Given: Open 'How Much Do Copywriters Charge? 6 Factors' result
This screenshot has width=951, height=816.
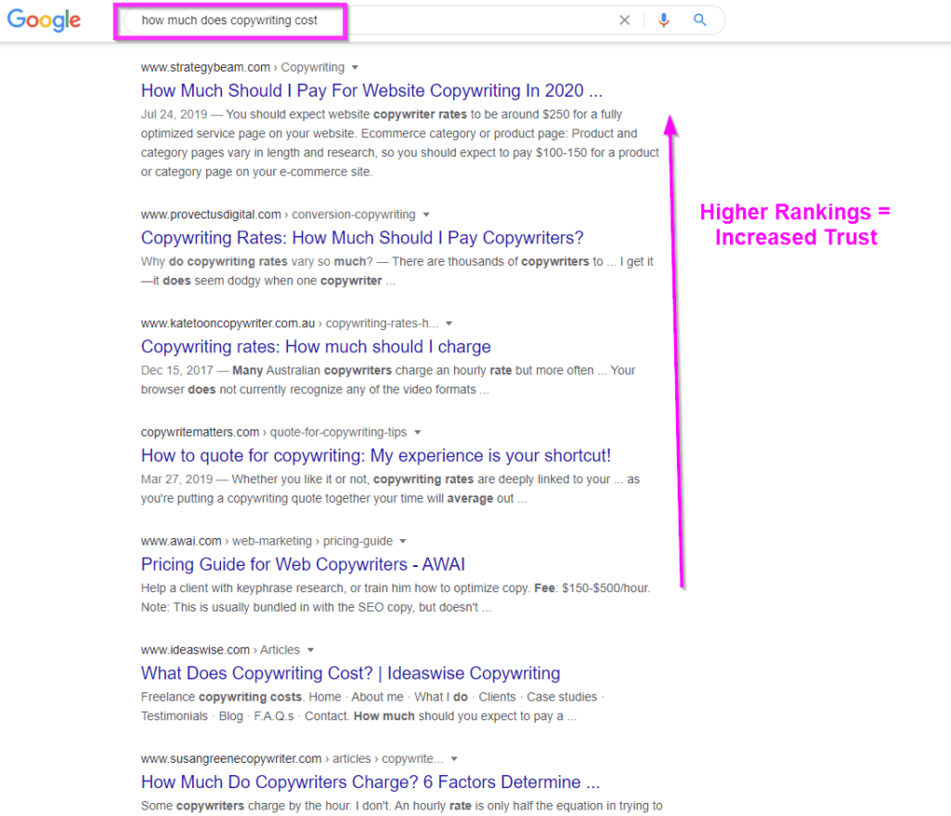Looking at the screenshot, I should tap(371, 782).
